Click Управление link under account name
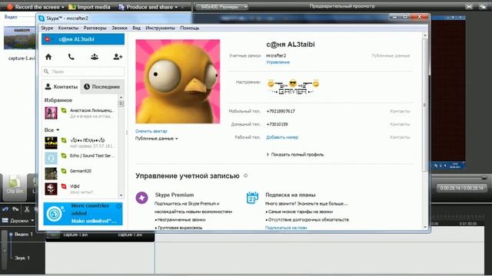492x276 pixels. [x=278, y=62]
